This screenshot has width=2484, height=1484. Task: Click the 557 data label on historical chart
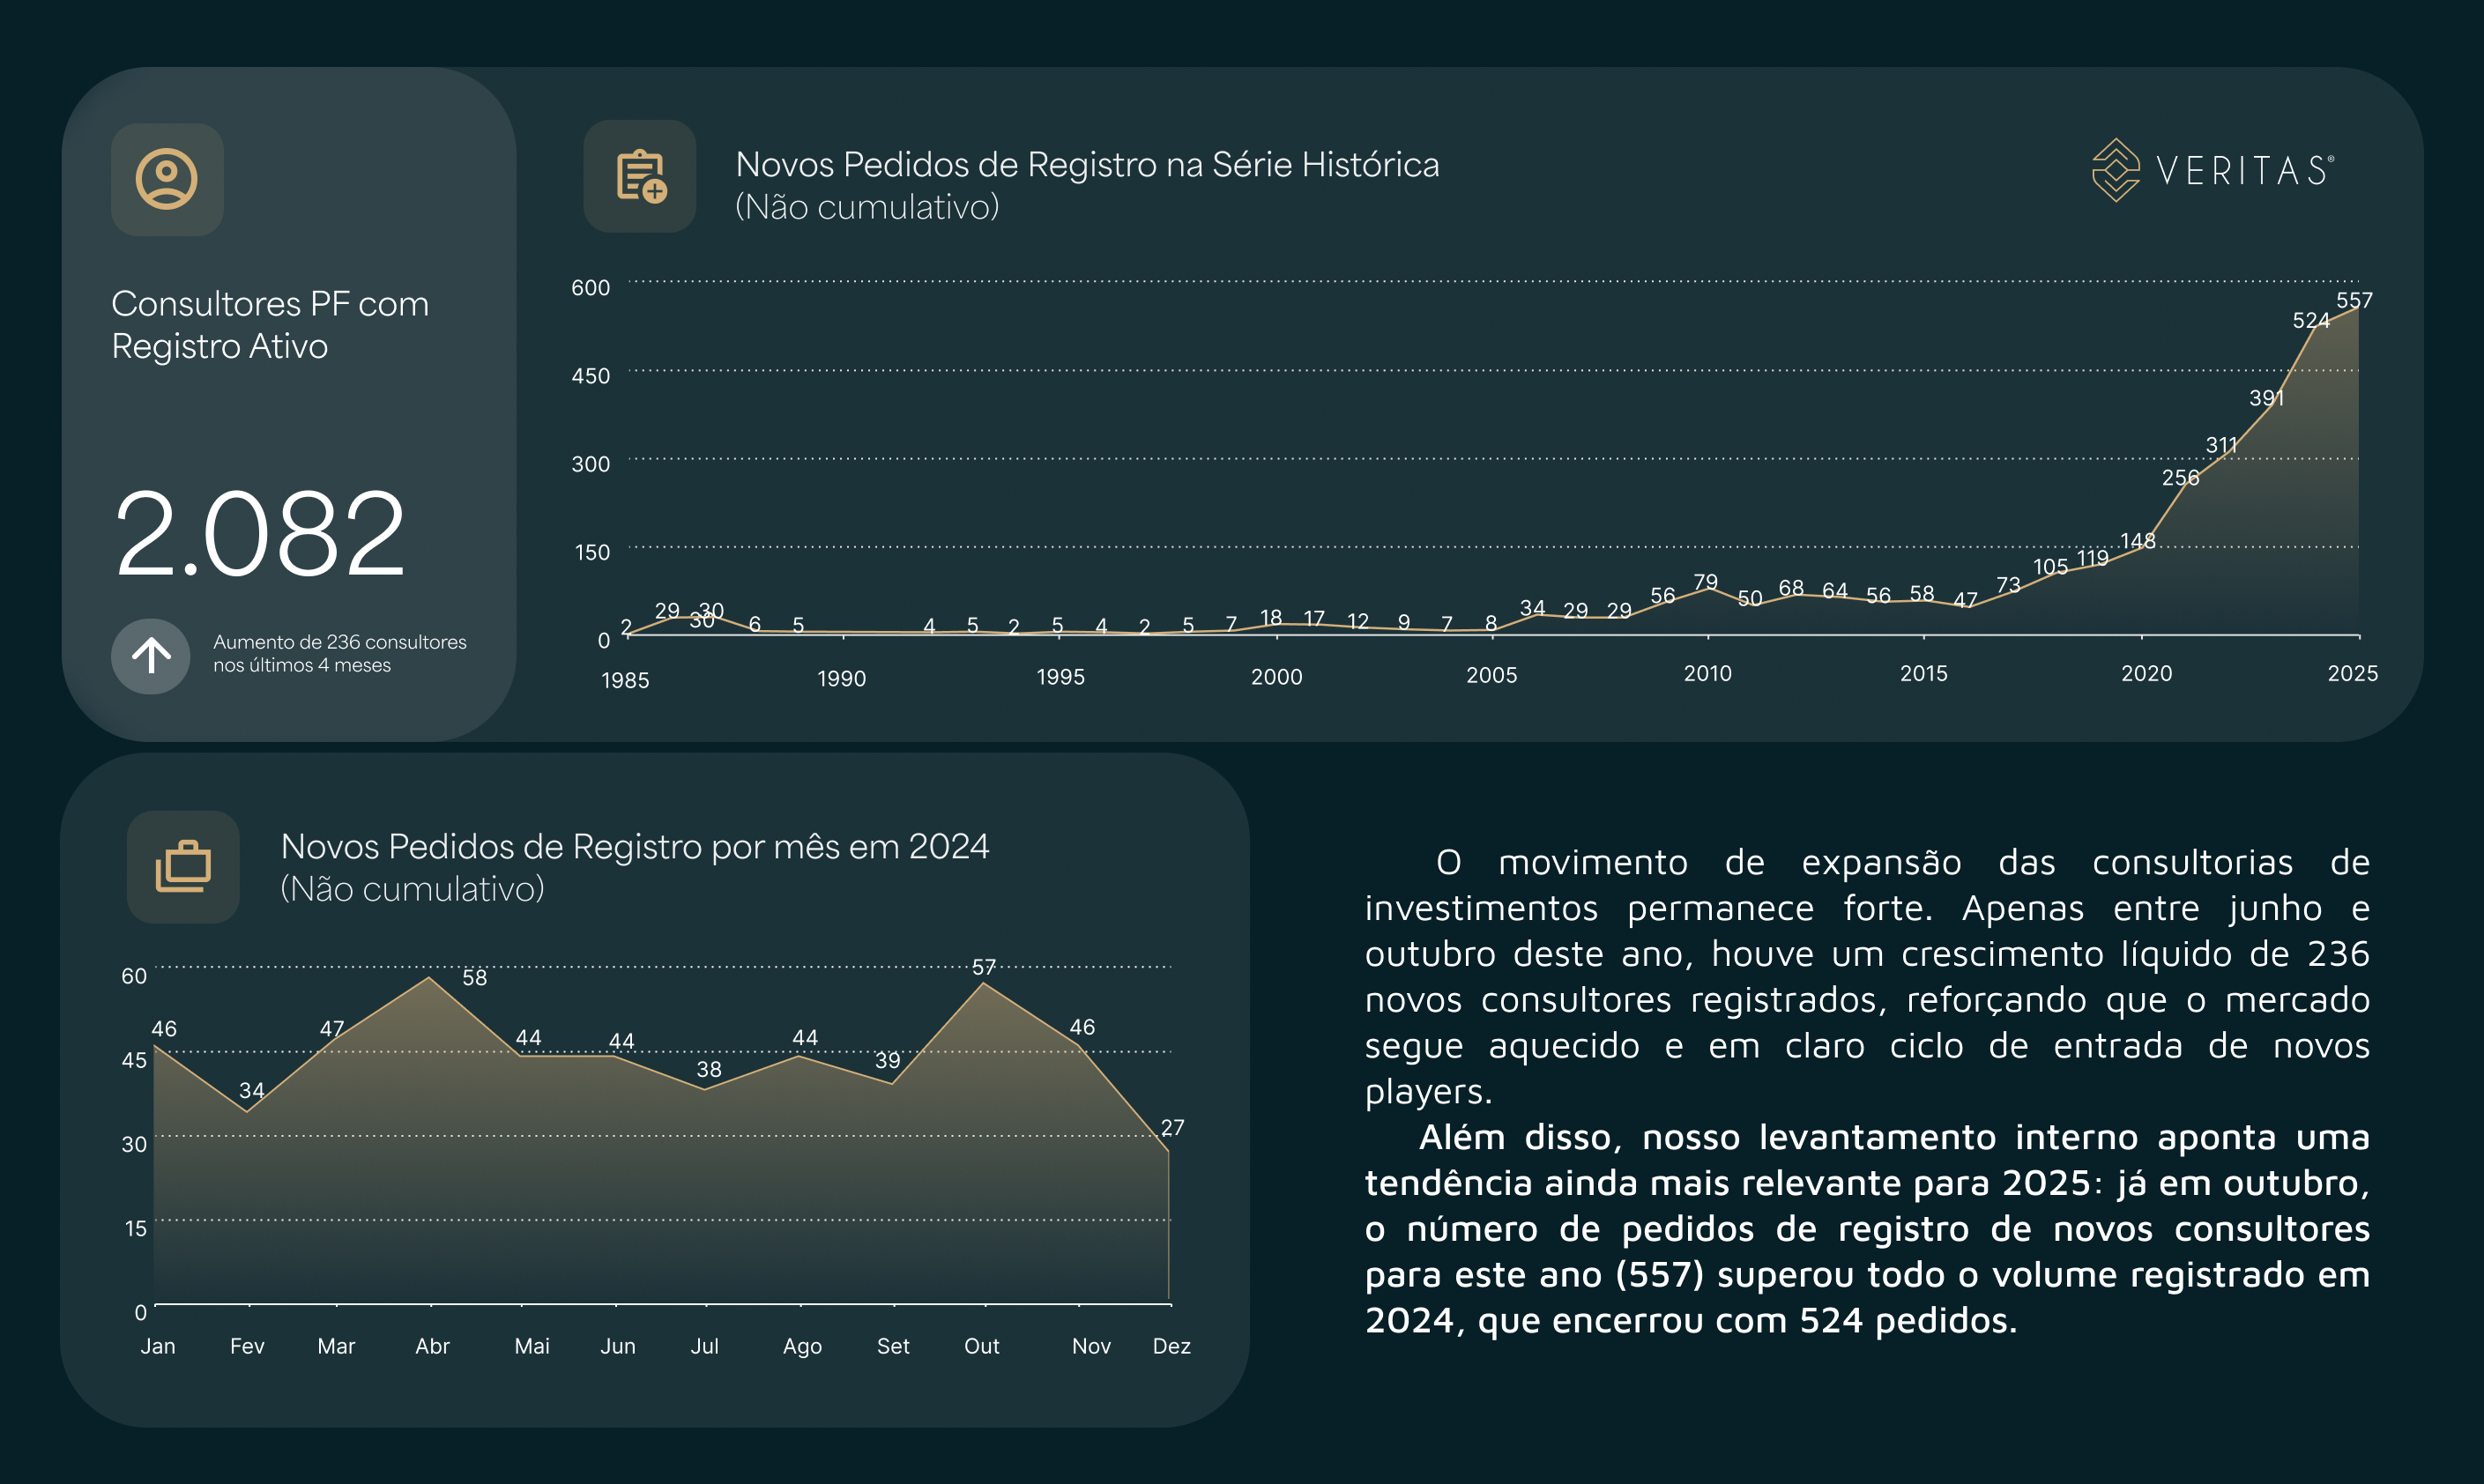point(2353,300)
